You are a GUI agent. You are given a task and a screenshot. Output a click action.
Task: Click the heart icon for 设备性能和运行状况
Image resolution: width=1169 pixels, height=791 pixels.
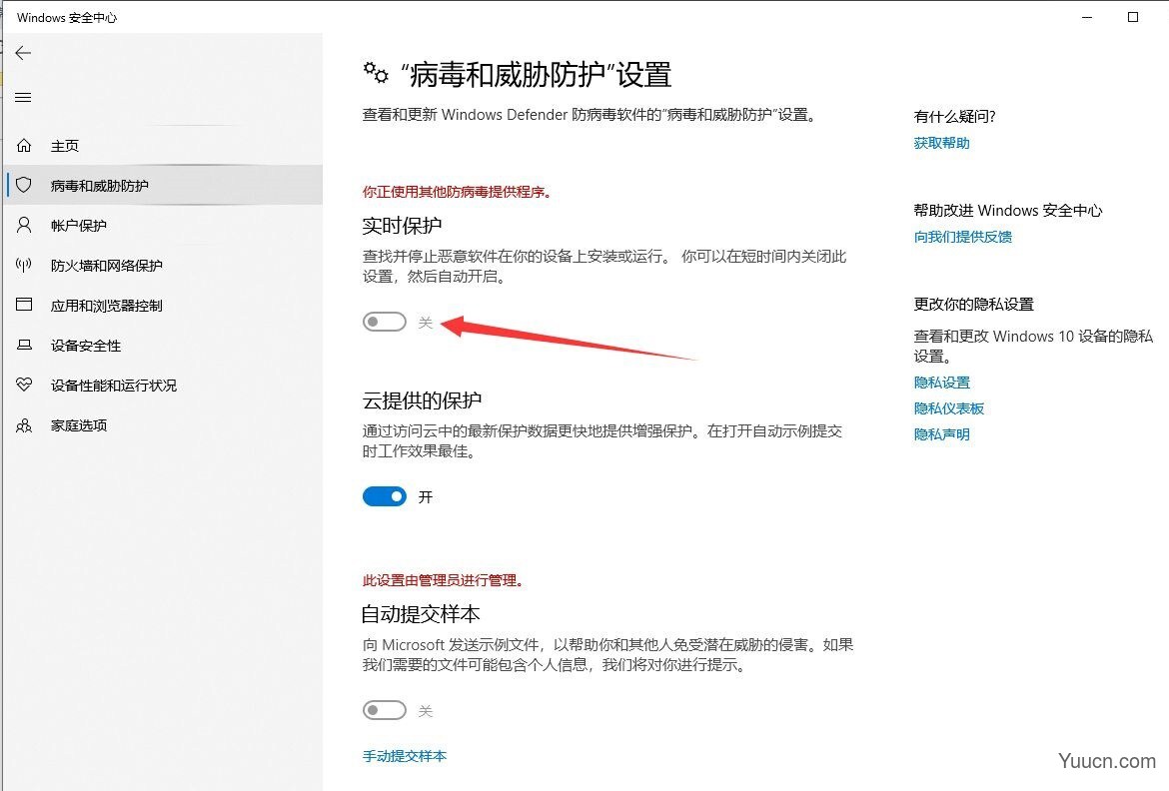pos(24,385)
